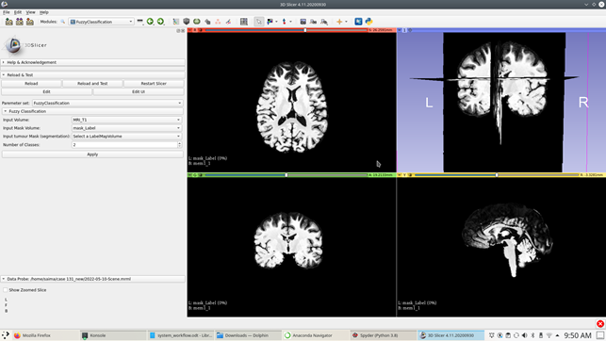Select the mouse pointer interaction mode
606x341 pixels.
tap(259, 22)
